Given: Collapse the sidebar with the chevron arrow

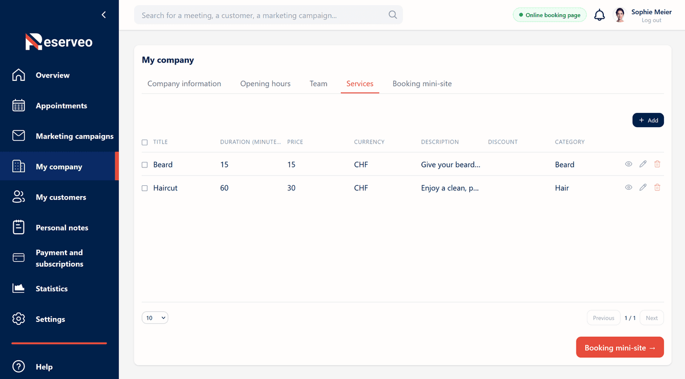Looking at the screenshot, I should pos(103,15).
